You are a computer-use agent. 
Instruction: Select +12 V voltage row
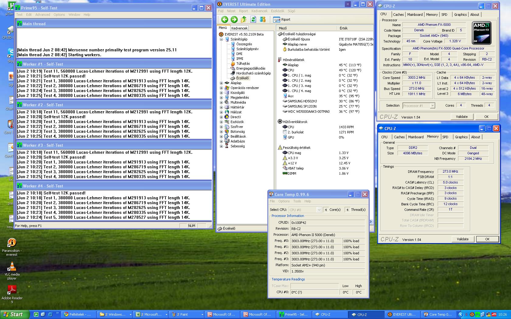pos(325,163)
